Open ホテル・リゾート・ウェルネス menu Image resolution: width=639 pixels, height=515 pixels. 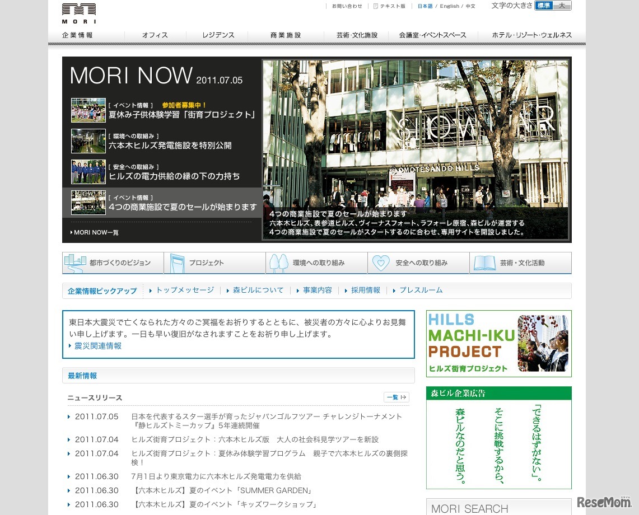coord(532,35)
